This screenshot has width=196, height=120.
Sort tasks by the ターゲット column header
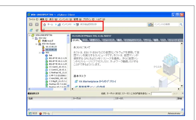93,99
